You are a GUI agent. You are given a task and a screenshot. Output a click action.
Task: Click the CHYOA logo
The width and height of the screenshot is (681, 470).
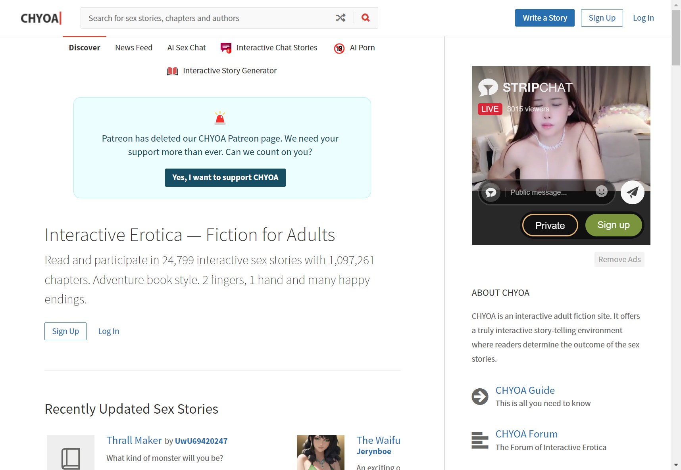[41, 18]
